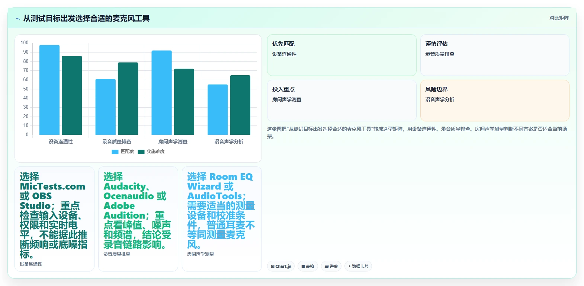Click the 录音质量排查 实施难度 green bar

(x=128, y=99)
